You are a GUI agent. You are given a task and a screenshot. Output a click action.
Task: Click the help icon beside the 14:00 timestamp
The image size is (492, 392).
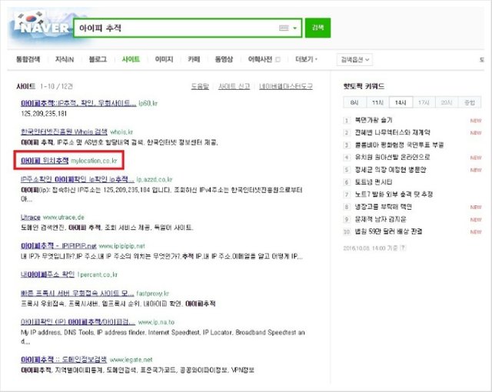point(403,248)
